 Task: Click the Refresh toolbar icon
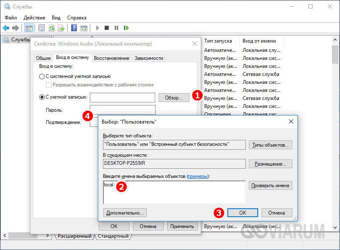pyautogui.click(x=51, y=28)
